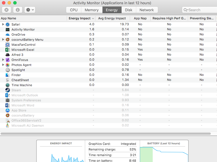Switch to the CPU tab
Screen dimensions: 217x162
click(74, 10)
